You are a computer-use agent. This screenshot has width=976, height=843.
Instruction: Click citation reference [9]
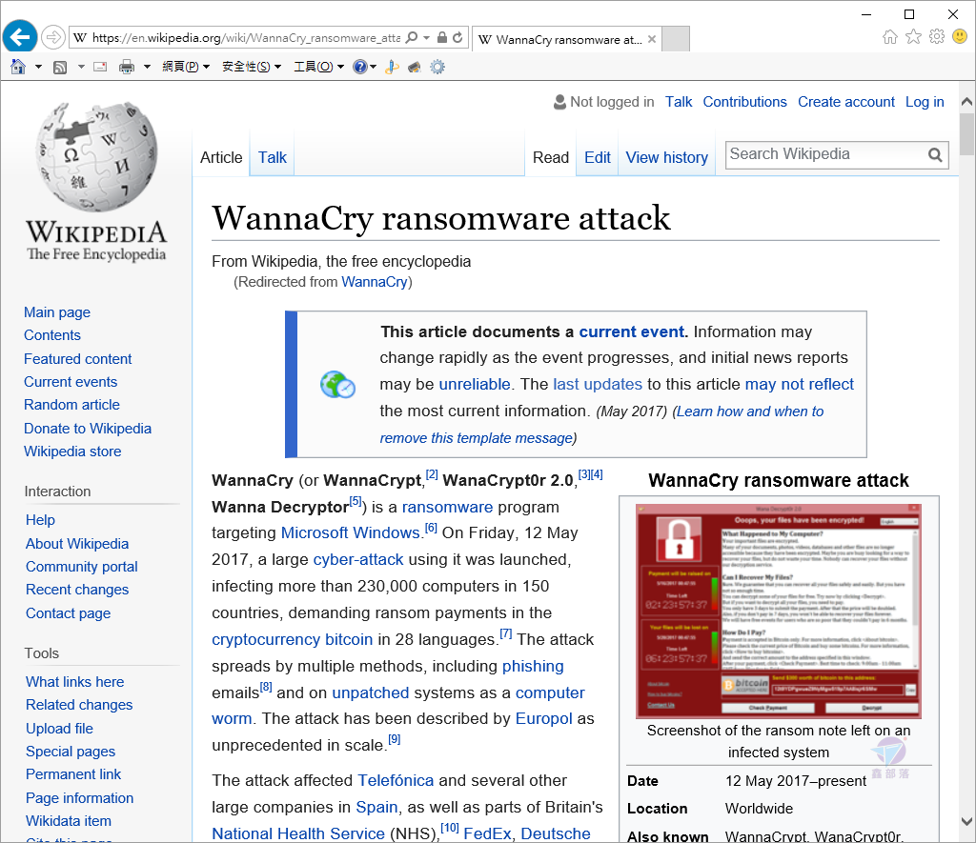click(x=394, y=739)
